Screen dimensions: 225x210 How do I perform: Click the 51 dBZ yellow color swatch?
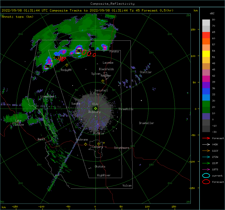coord(206,54)
